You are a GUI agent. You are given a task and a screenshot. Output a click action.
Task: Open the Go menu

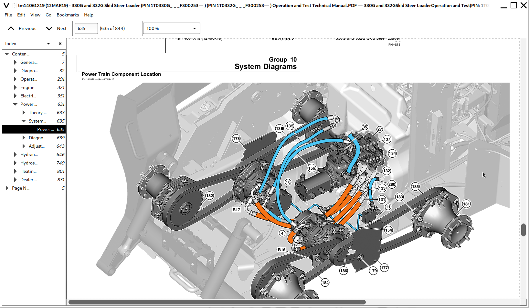click(48, 15)
